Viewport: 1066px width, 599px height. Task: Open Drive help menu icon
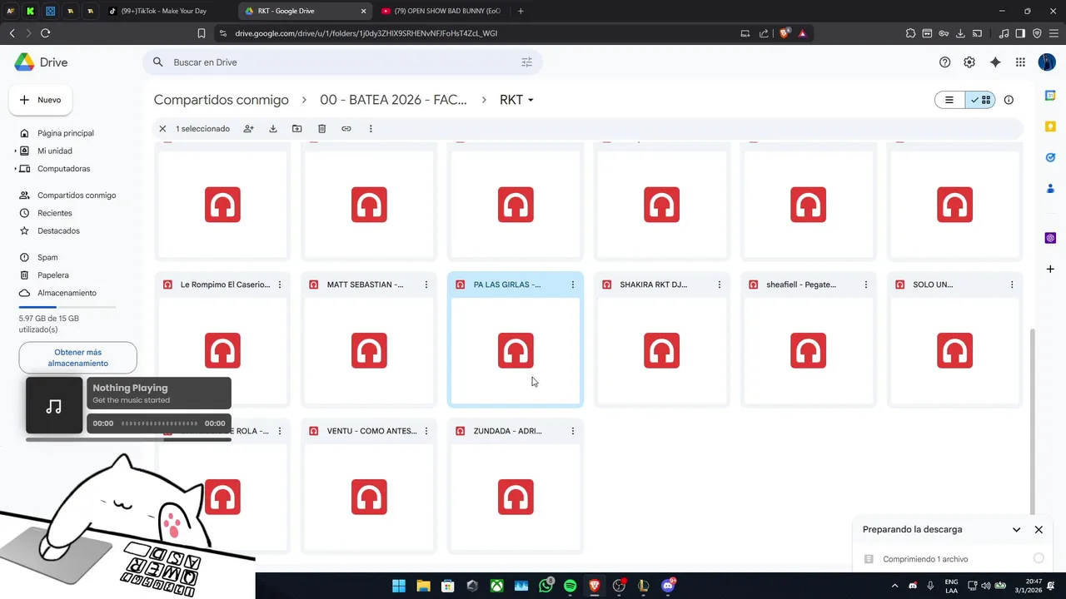944,62
